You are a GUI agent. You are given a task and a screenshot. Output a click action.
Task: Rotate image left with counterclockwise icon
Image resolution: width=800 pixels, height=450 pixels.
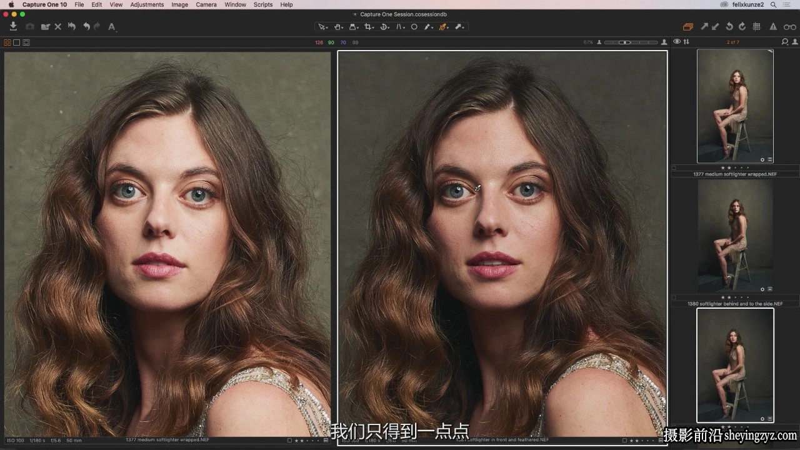tap(729, 27)
